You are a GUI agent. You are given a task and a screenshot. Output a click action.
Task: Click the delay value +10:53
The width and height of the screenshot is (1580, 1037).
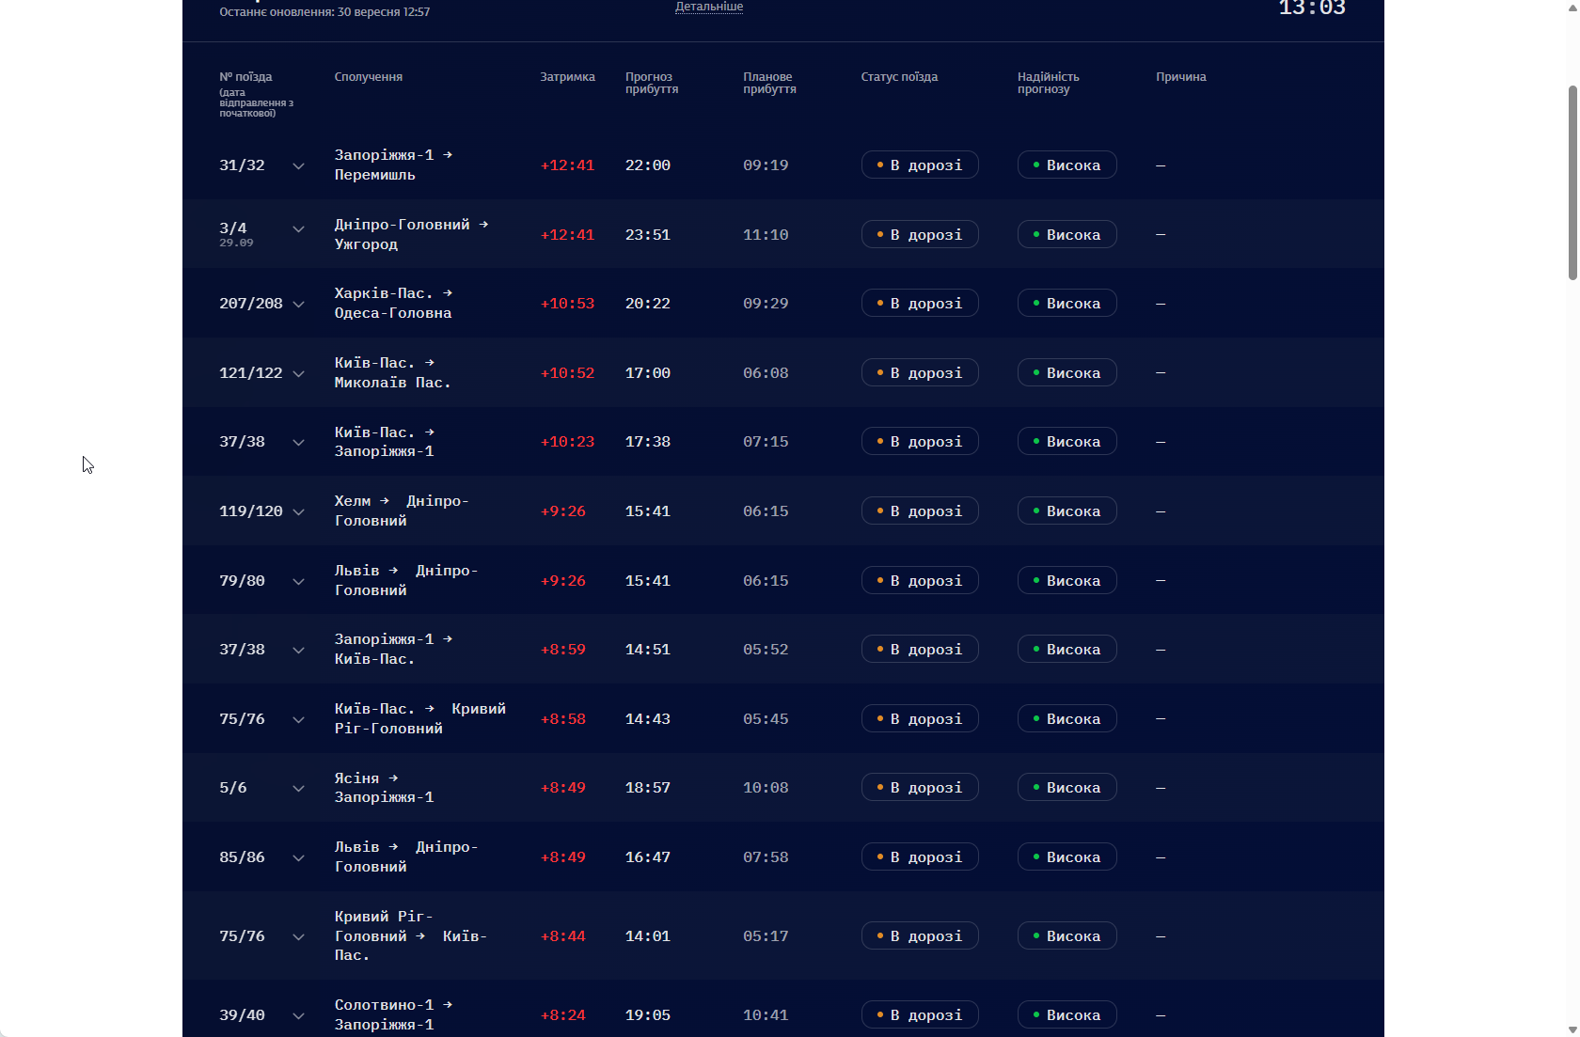point(567,304)
